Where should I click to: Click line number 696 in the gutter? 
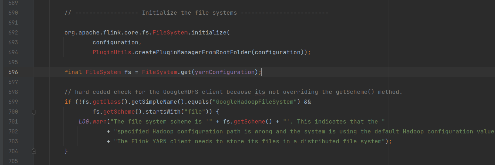point(13,72)
